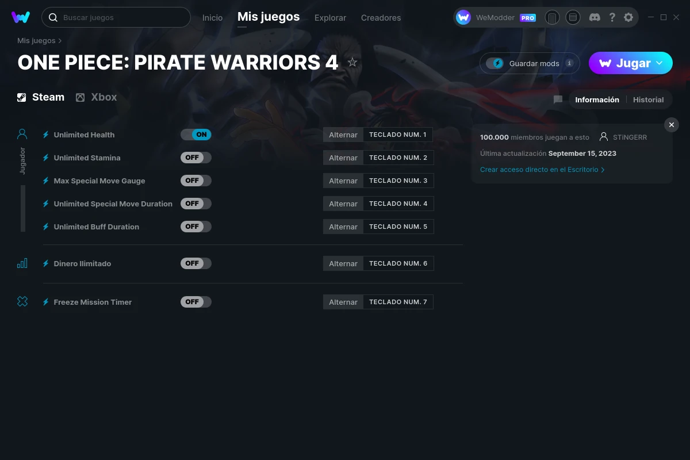Turn off Unlimited Health toggle
Viewport: 690px width, 460px height.
(x=196, y=135)
